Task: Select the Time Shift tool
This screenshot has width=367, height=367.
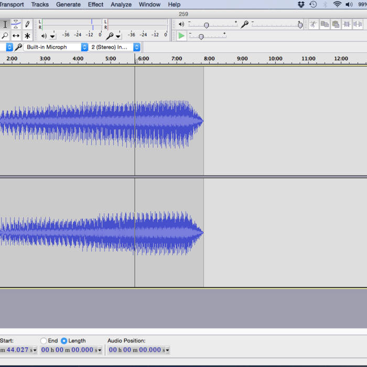Action: (x=16, y=36)
